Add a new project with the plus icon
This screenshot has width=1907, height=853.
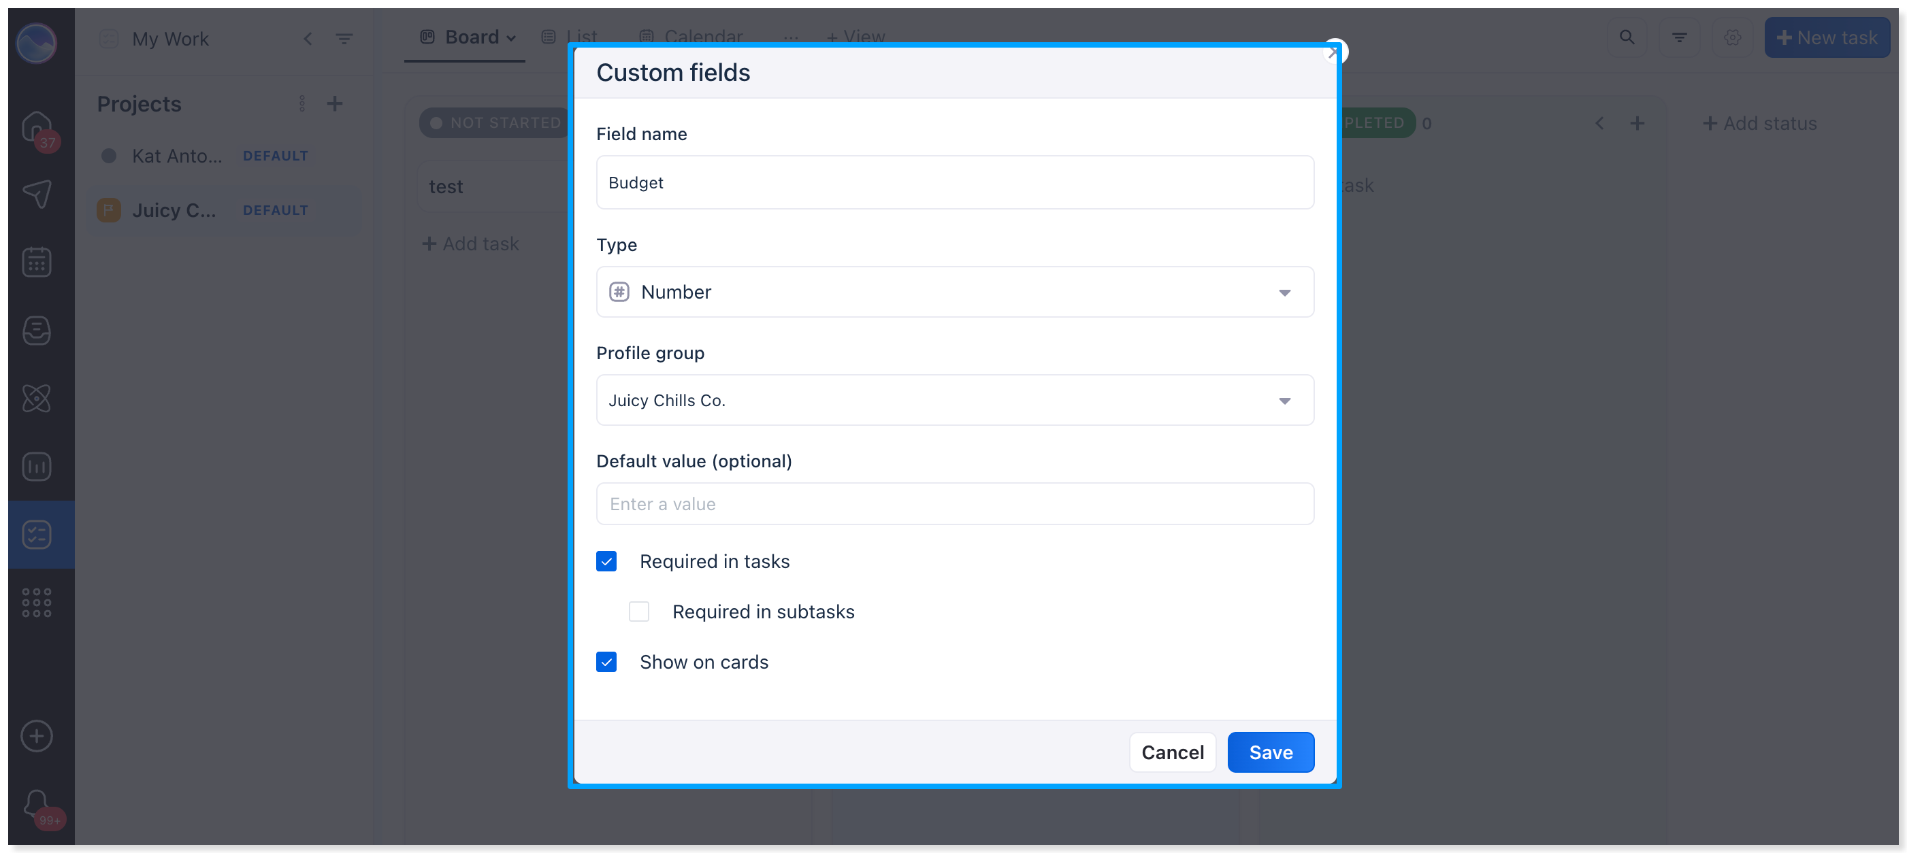tap(335, 103)
